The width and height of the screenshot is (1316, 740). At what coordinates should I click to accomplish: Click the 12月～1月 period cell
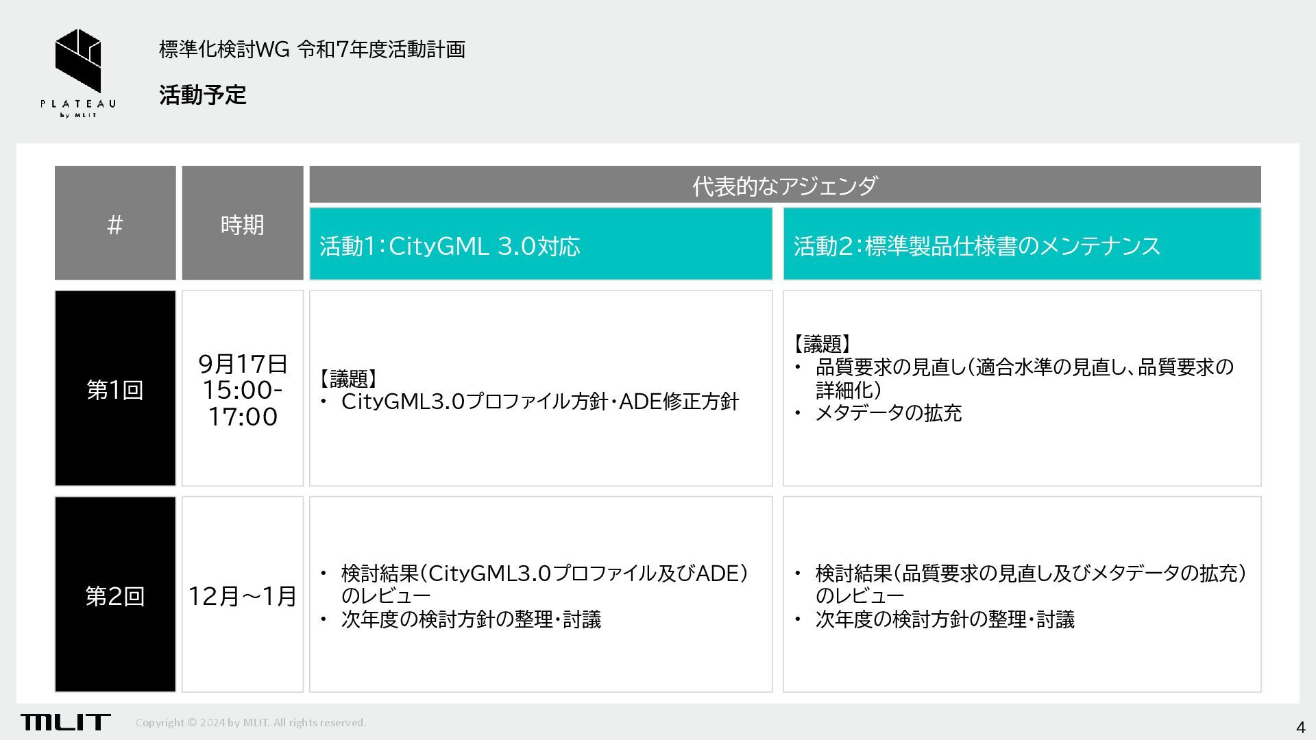coord(242,595)
